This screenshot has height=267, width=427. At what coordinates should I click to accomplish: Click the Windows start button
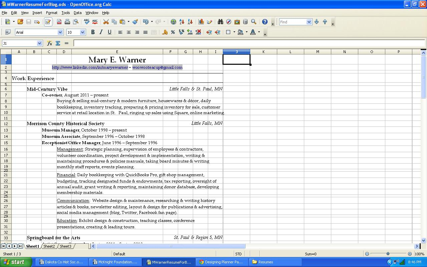pyautogui.click(x=16, y=262)
